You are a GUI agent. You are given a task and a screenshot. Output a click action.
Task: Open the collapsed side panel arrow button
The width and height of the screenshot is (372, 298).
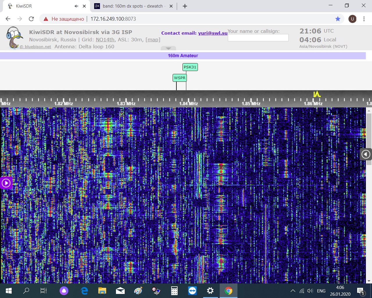[x=366, y=154]
